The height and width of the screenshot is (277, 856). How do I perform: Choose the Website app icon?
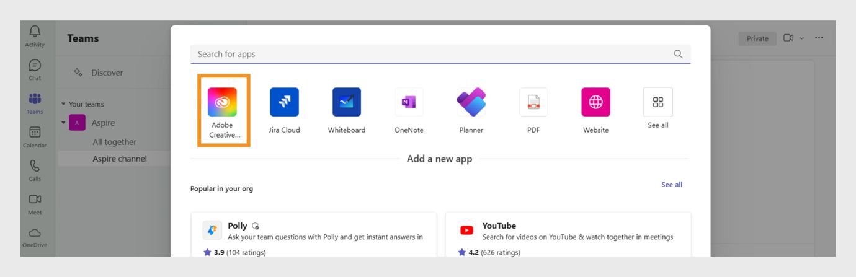coord(595,102)
